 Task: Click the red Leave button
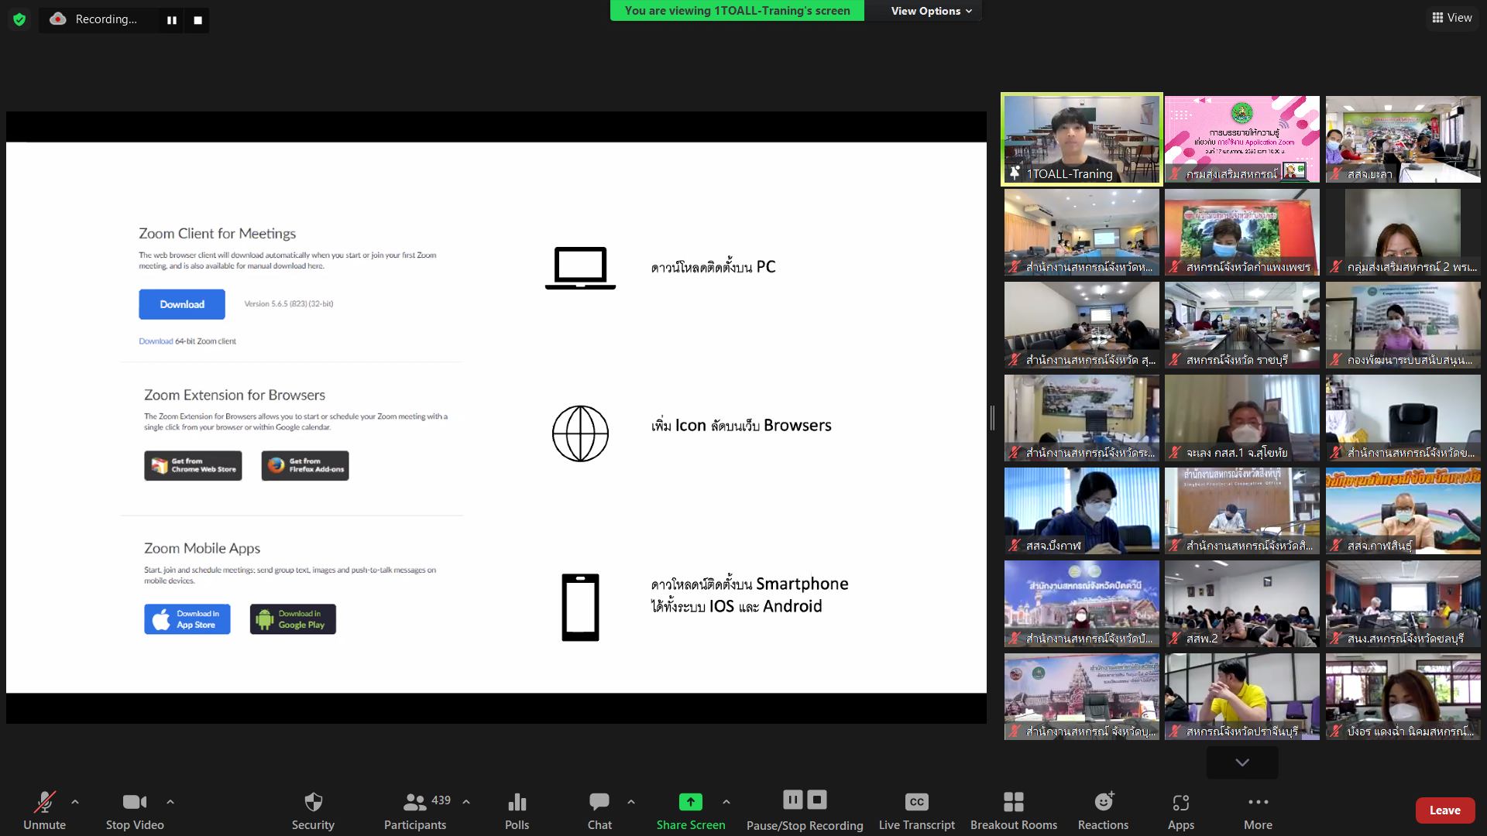click(1445, 810)
